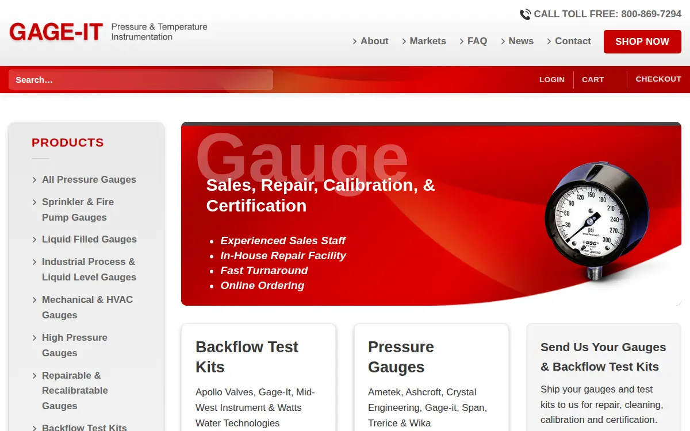Viewport: 690px width, 431px height.
Task: Open Industrial Process & Liquid Level Gauges
Action: [89, 270]
